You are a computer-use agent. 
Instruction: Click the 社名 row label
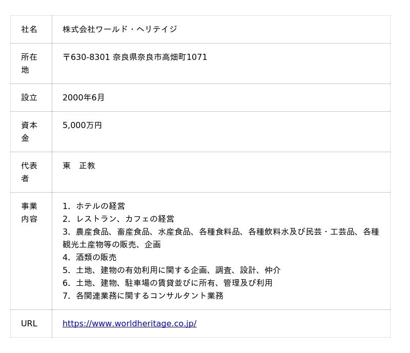pos(29,30)
